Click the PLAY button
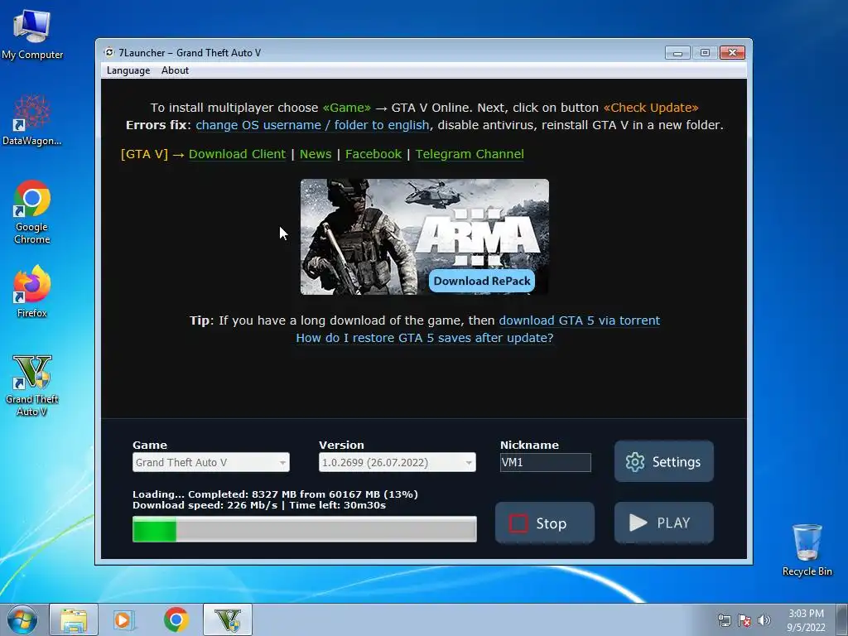Image resolution: width=848 pixels, height=636 pixels. pos(663,523)
